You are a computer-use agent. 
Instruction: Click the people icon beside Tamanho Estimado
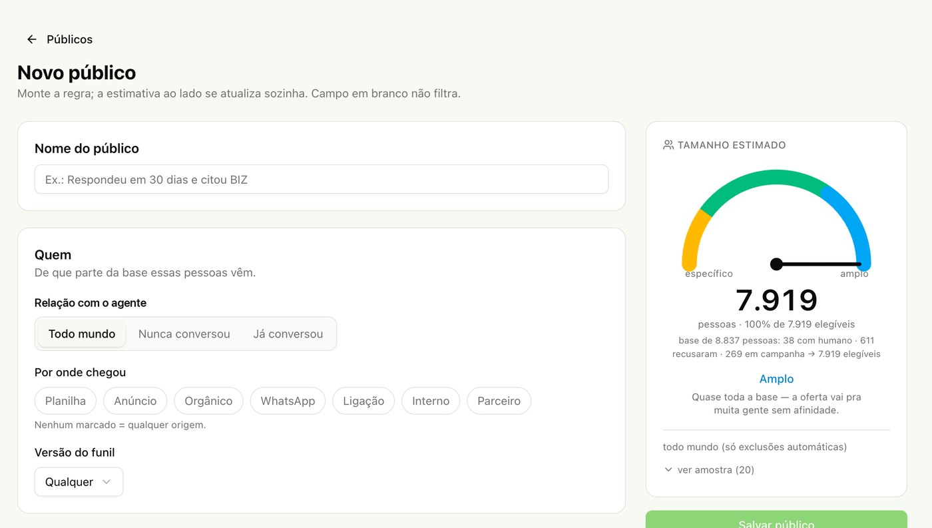pyautogui.click(x=668, y=144)
